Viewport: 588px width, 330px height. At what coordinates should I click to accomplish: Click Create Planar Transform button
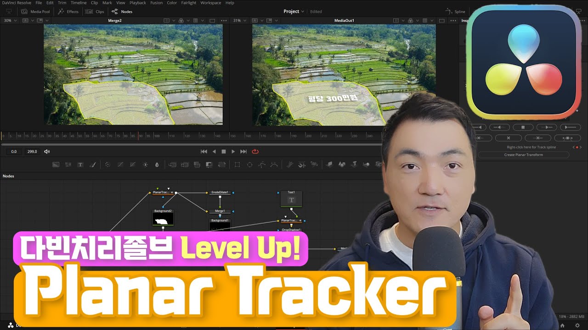(524, 155)
